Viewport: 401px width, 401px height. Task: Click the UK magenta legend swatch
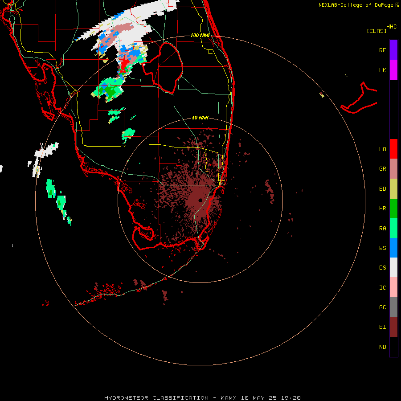coord(393,70)
